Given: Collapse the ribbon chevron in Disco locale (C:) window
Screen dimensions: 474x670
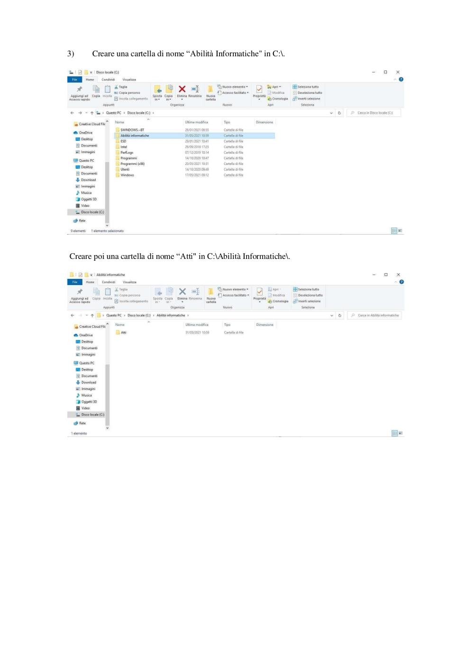Looking at the screenshot, I should [x=395, y=79].
